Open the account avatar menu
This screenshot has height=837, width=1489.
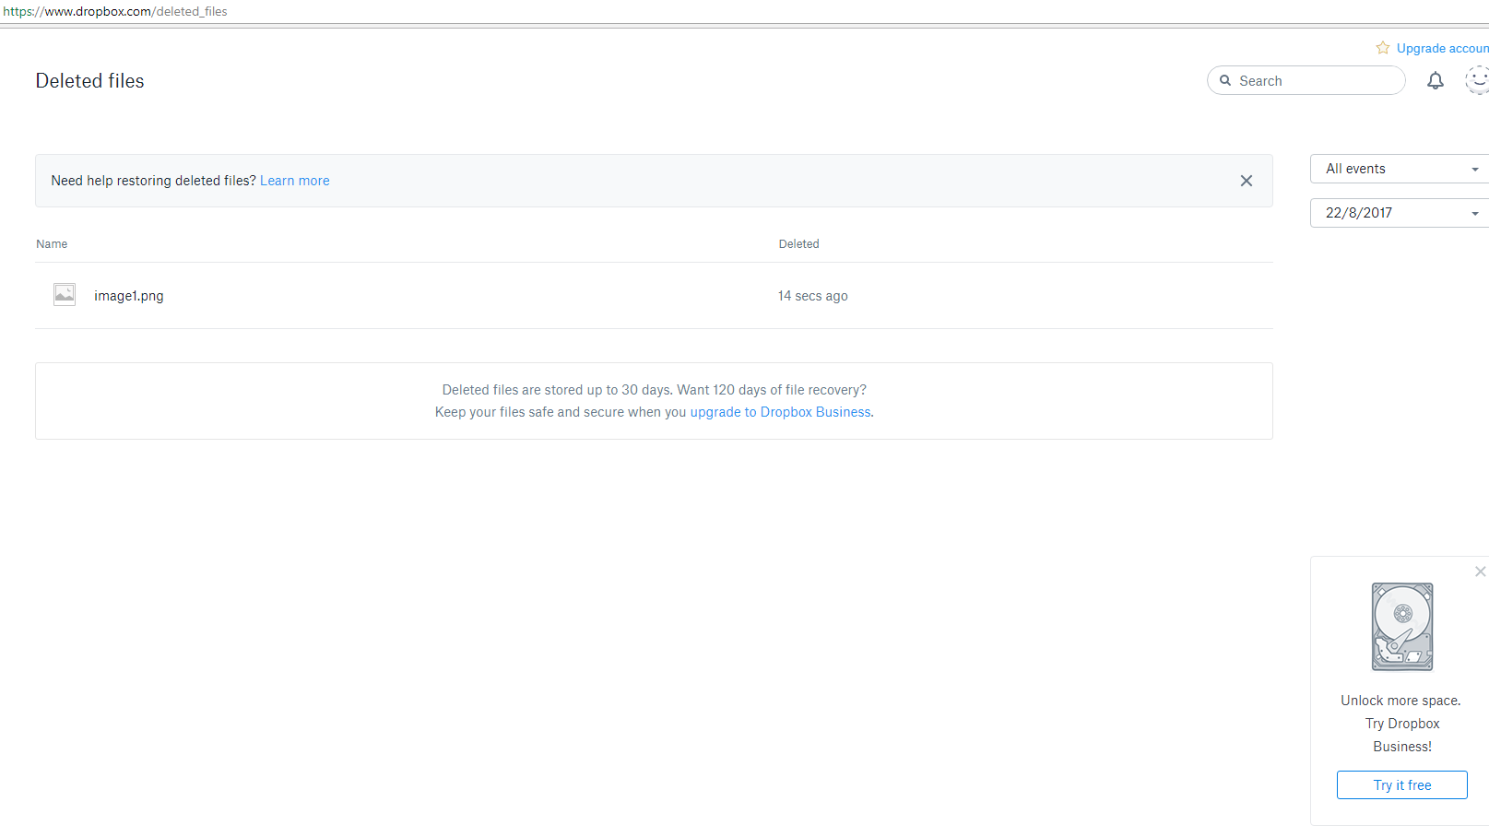(1478, 80)
